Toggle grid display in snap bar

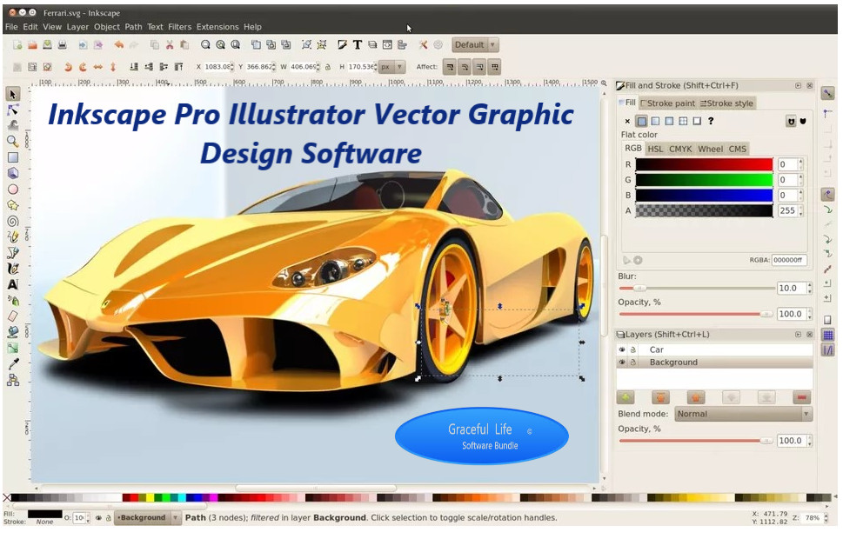coord(828,336)
